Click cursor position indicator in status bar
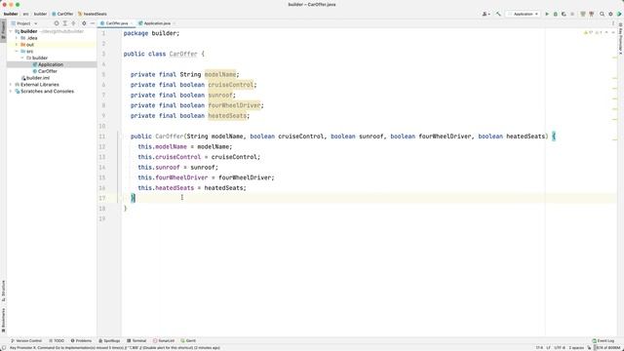This screenshot has height=351, width=624. (539, 348)
